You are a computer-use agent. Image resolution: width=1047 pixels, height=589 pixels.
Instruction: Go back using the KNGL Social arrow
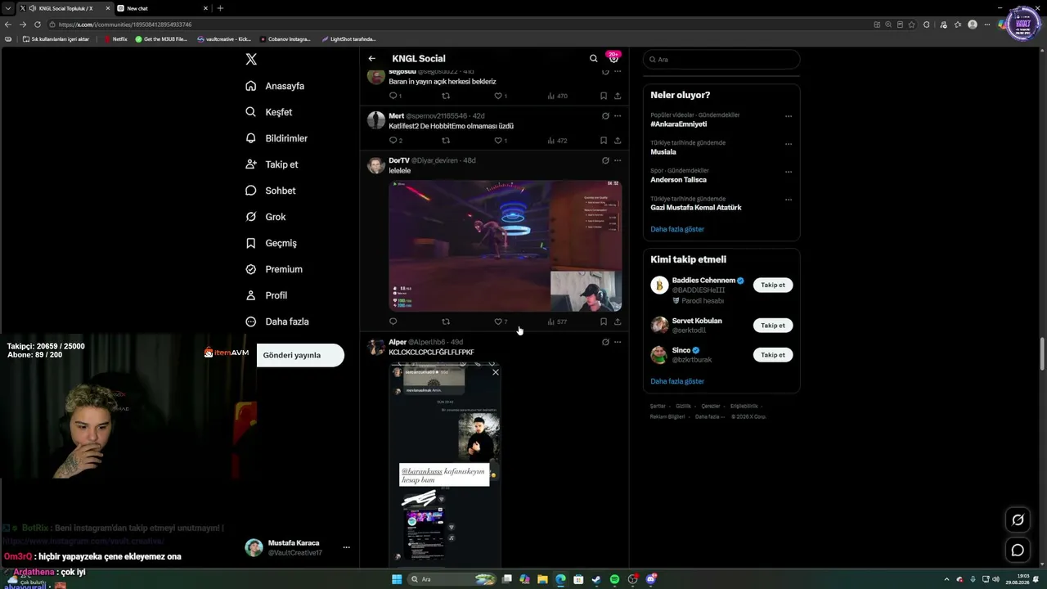pos(372,59)
